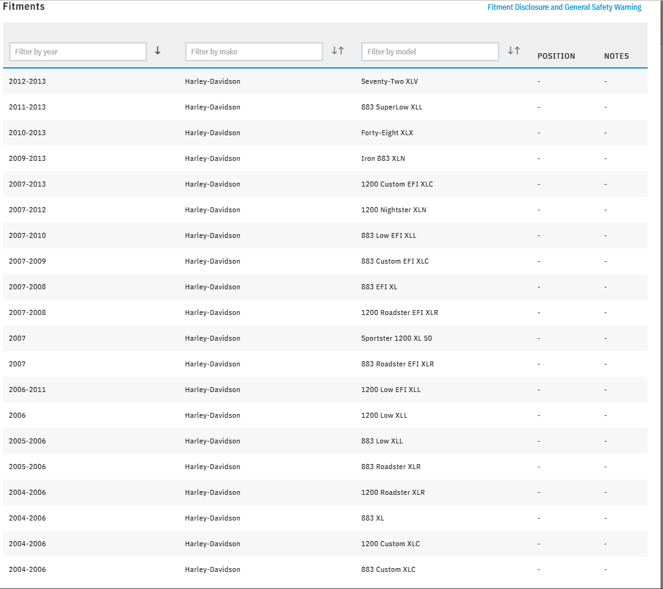Focus the Filter by year field
The height and width of the screenshot is (589, 663).
[78, 51]
